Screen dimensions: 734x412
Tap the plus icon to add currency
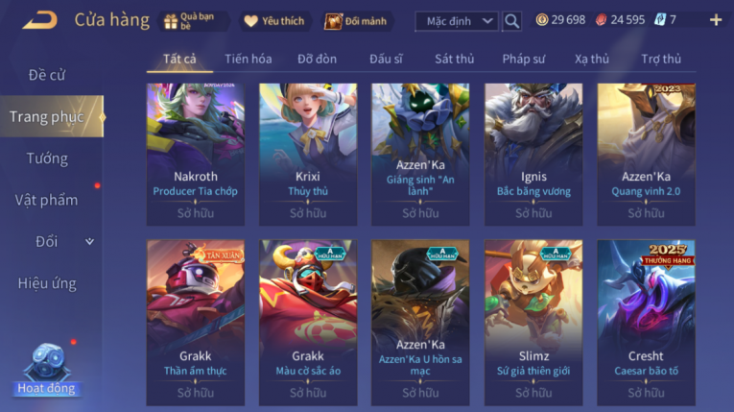point(715,20)
